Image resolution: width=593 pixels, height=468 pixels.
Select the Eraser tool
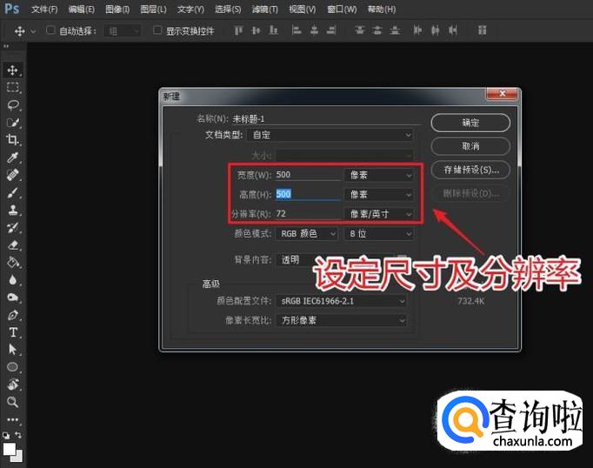coord(12,245)
